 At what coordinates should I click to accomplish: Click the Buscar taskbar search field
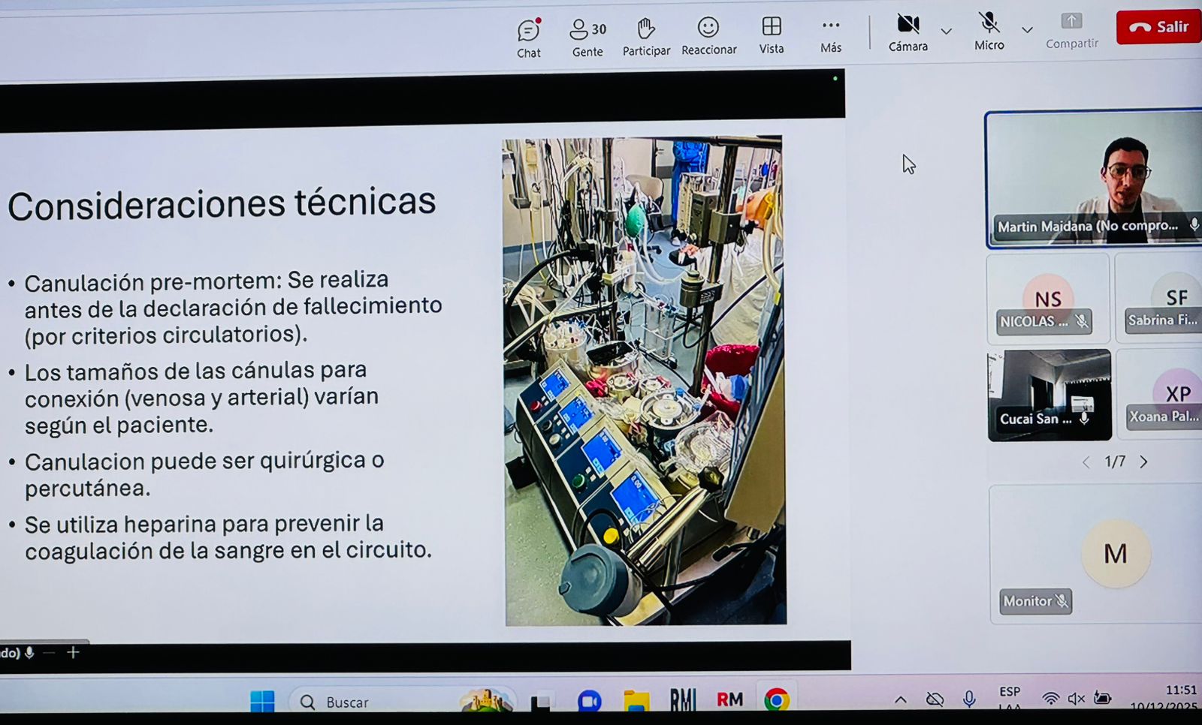[346, 702]
